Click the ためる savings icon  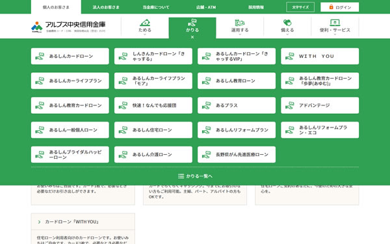tap(145, 23)
